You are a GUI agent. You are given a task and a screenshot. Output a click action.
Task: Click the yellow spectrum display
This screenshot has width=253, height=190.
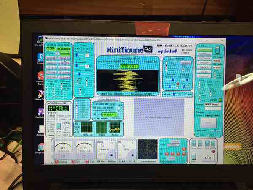click(x=128, y=80)
